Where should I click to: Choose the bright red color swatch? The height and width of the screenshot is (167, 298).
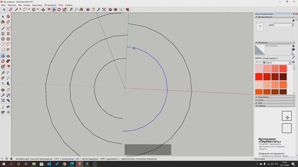click(259, 77)
